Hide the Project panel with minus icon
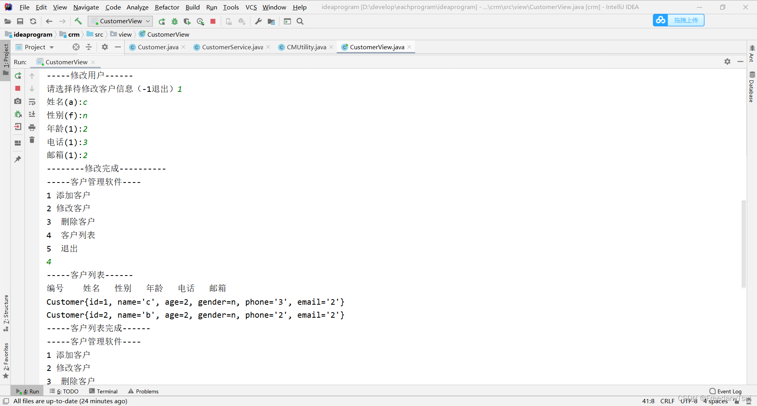The width and height of the screenshot is (757, 406). [117, 47]
